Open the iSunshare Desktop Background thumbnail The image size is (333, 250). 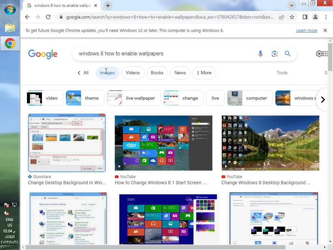(x=67, y=143)
